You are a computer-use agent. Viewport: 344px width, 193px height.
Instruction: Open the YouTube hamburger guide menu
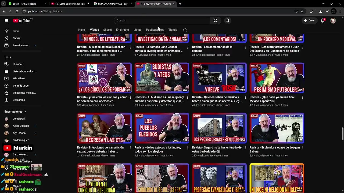(6, 21)
